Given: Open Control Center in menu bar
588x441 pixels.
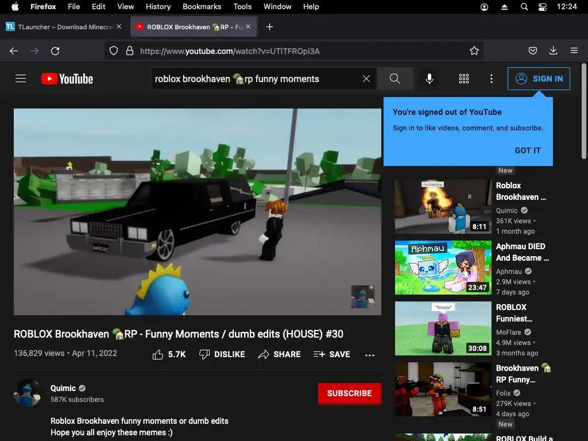Looking at the screenshot, I should [x=542, y=7].
